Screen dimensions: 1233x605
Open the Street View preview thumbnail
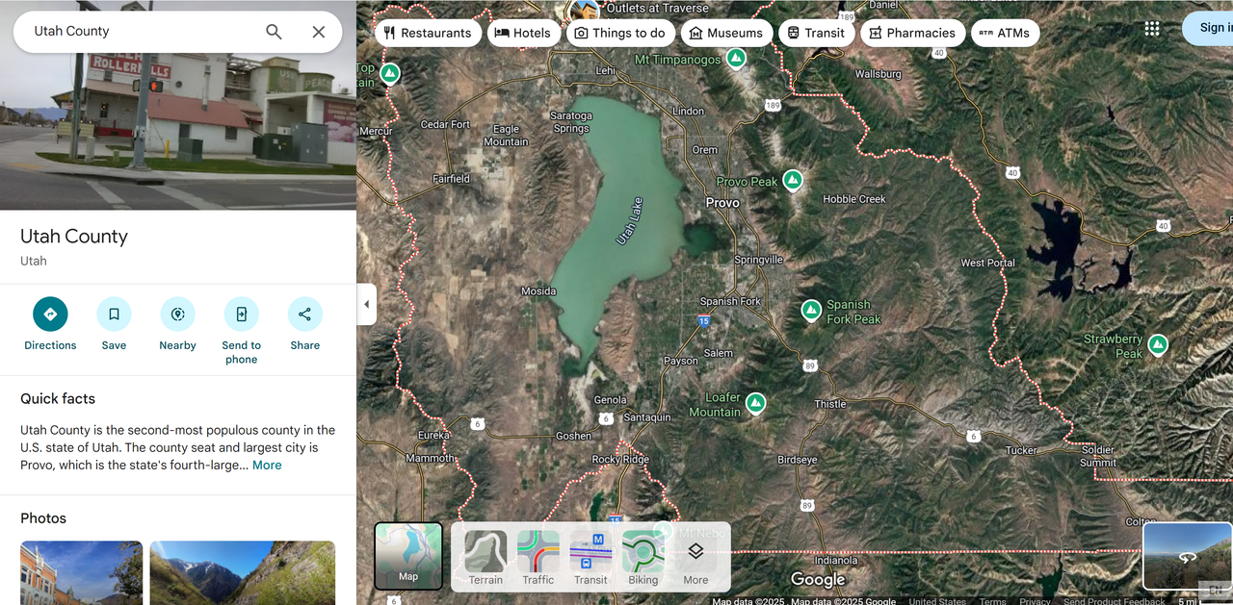[x=1187, y=556]
